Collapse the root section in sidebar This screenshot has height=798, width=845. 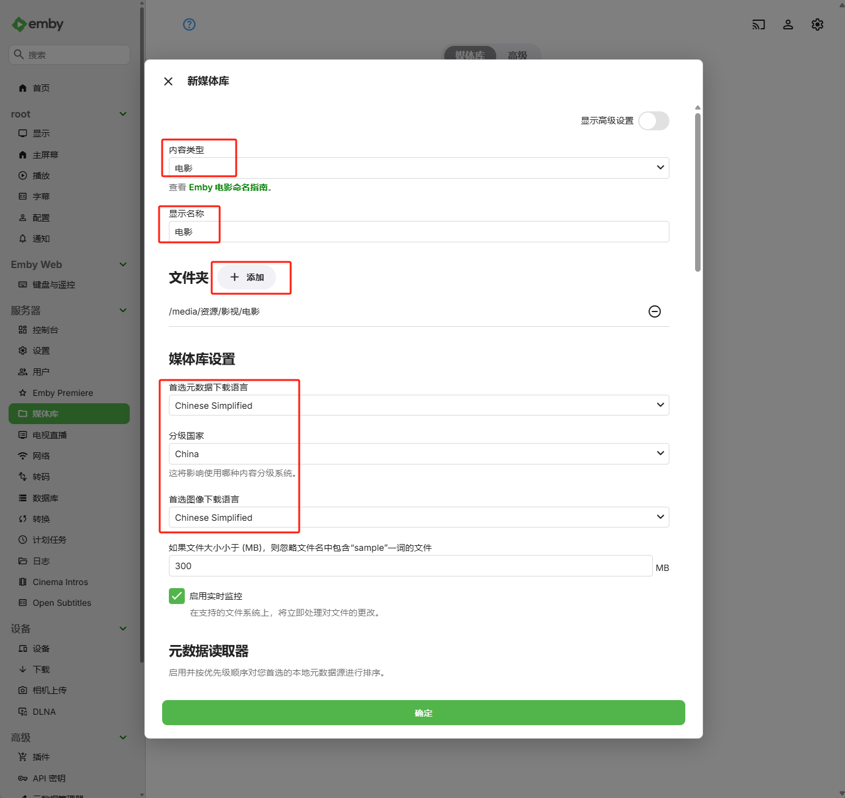(122, 114)
